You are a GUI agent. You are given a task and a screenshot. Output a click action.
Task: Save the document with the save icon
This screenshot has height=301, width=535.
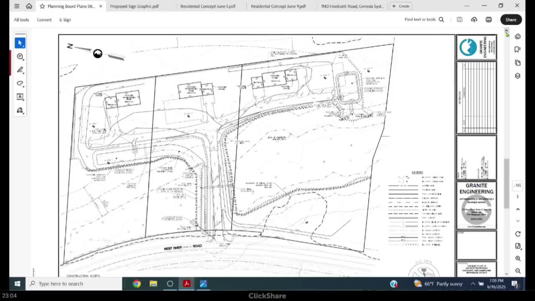(459, 20)
